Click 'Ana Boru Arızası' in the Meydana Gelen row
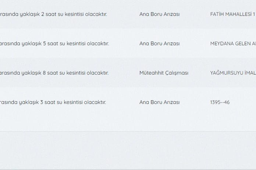 coord(159,44)
